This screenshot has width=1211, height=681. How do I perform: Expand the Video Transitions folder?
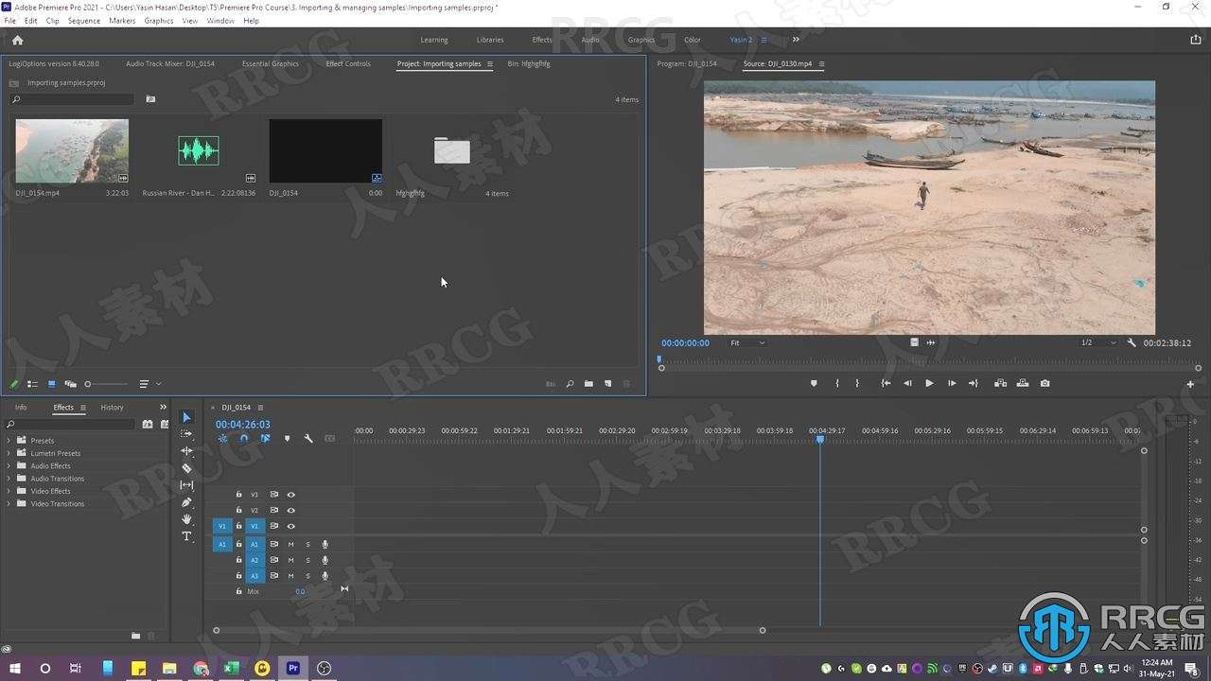tap(9, 503)
